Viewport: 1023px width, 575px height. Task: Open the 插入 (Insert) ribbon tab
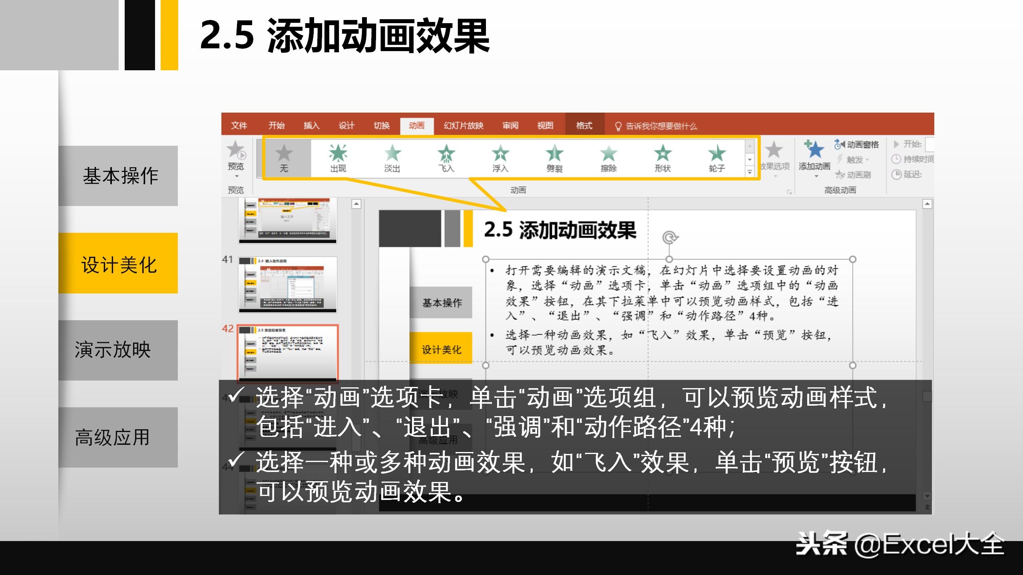point(312,125)
